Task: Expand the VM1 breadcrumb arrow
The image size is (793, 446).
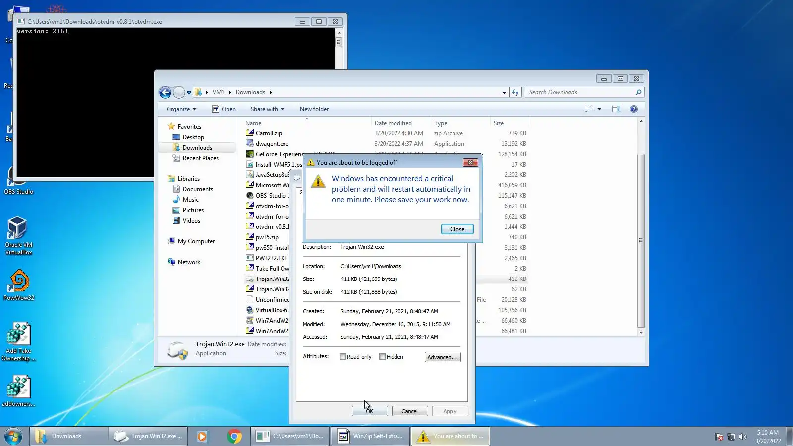Action: coord(230,92)
